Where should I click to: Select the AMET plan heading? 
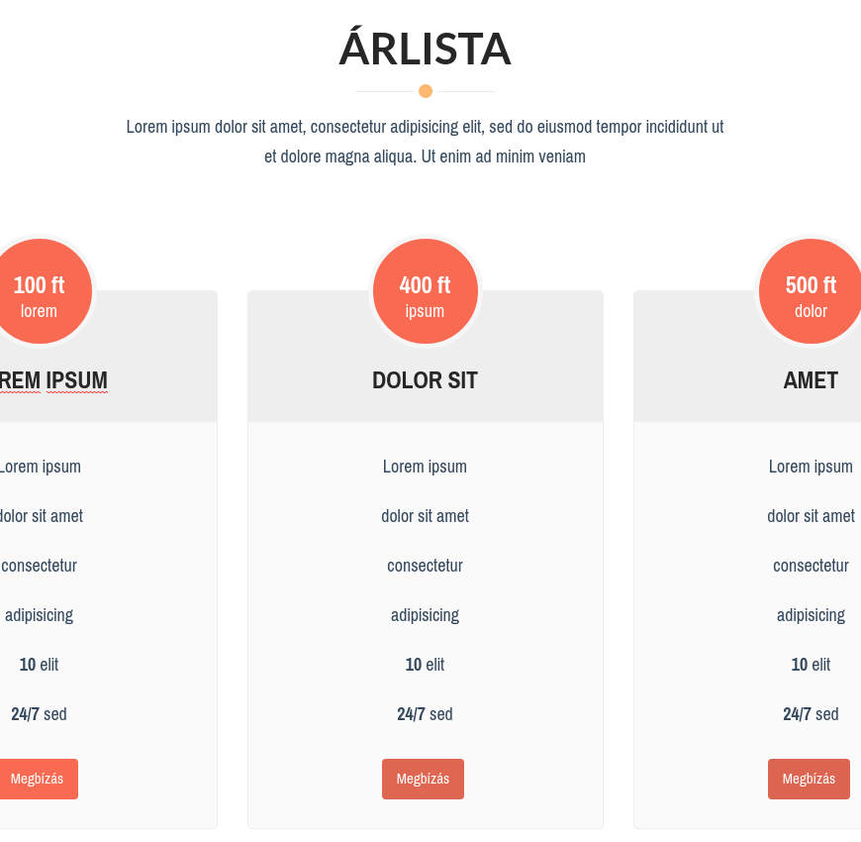pos(811,380)
